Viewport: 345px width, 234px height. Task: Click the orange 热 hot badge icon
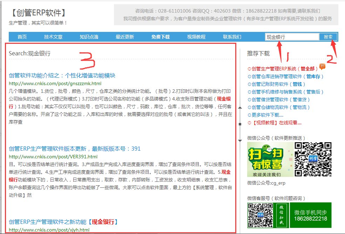coord(322,67)
